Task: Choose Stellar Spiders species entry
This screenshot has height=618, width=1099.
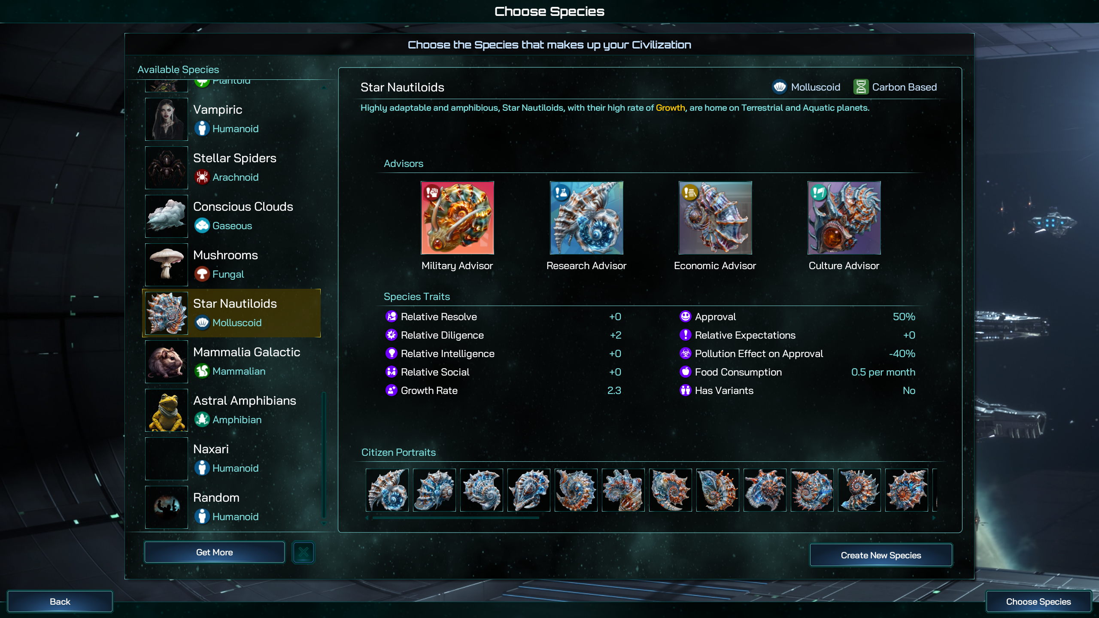Action: pyautogui.click(x=232, y=168)
